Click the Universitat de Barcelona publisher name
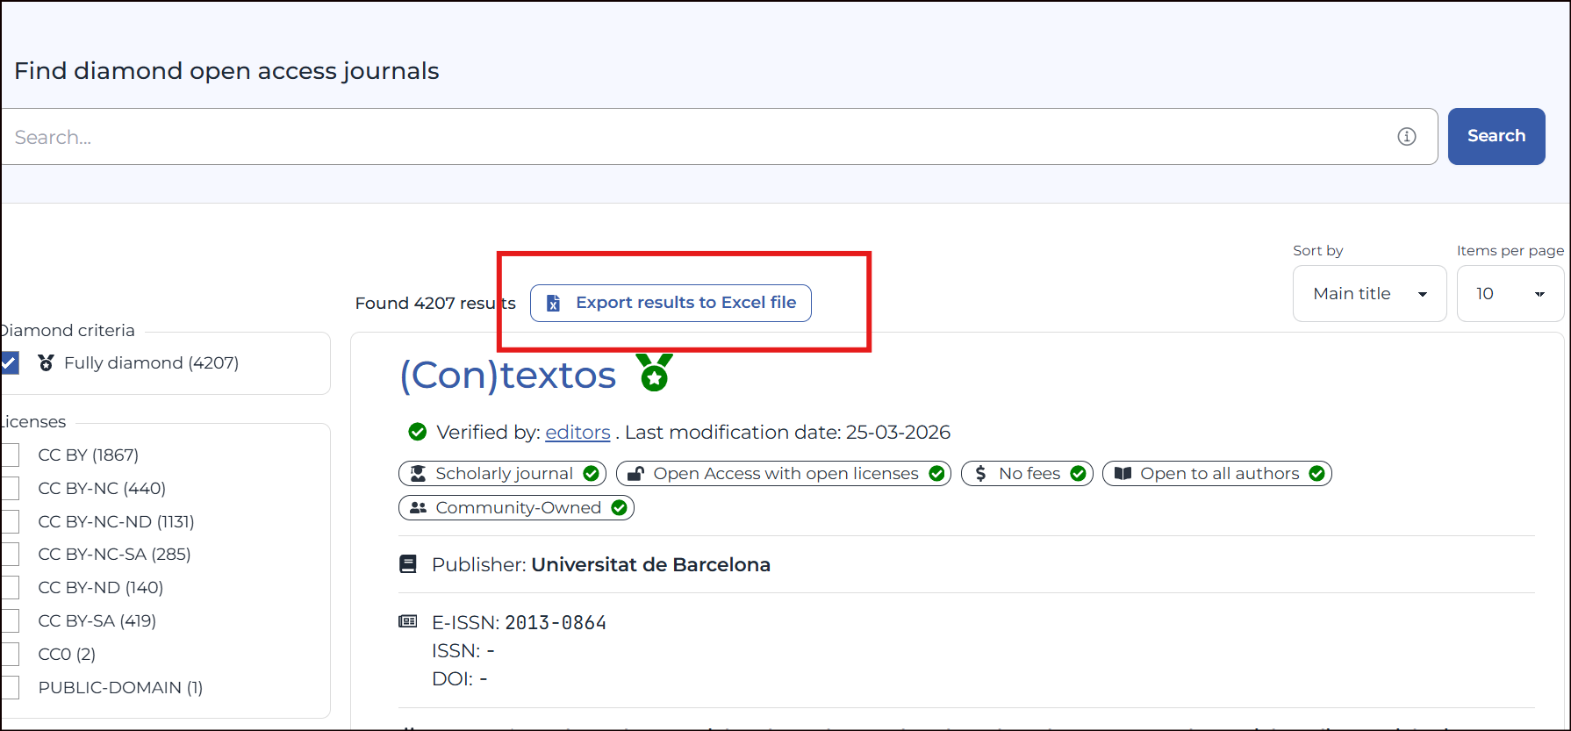 click(x=650, y=564)
